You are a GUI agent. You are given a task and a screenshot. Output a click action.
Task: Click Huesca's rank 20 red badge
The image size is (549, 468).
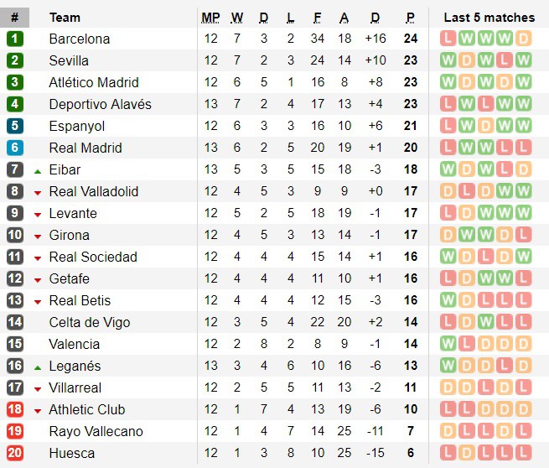click(x=15, y=453)
